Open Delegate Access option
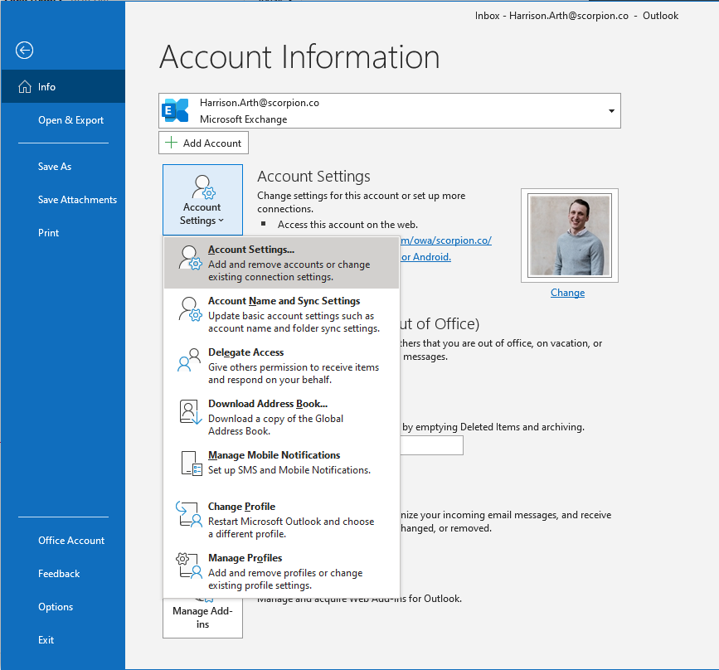Viewport: 719px width, 670px height. coord(282,366)
